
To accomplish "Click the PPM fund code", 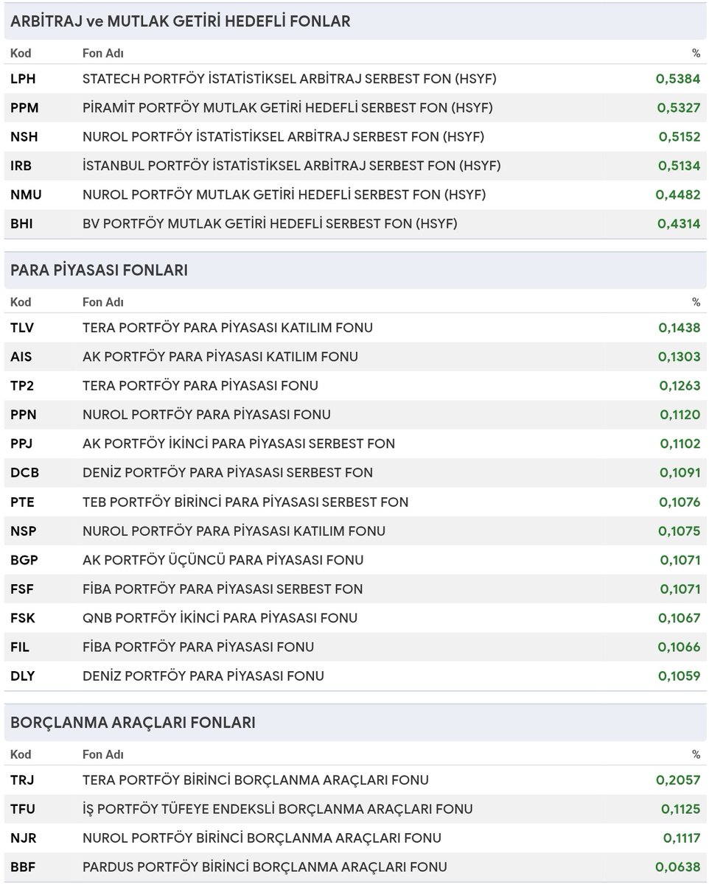I will click(x=25, y=108).
